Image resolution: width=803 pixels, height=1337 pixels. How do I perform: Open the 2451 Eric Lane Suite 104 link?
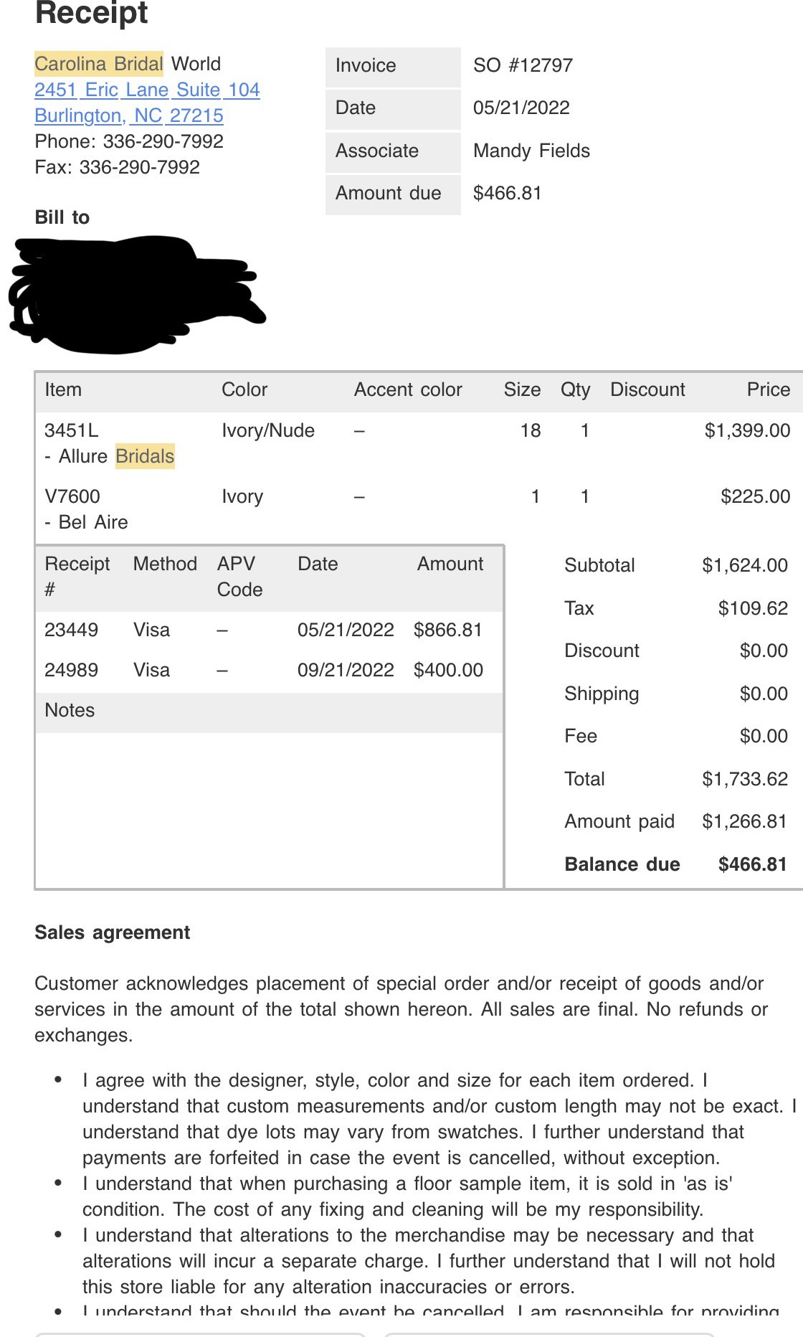point(147,90)
